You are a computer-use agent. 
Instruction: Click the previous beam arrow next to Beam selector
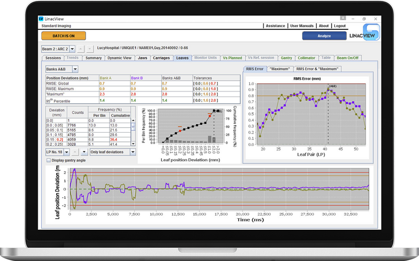(x=81, y=49)
